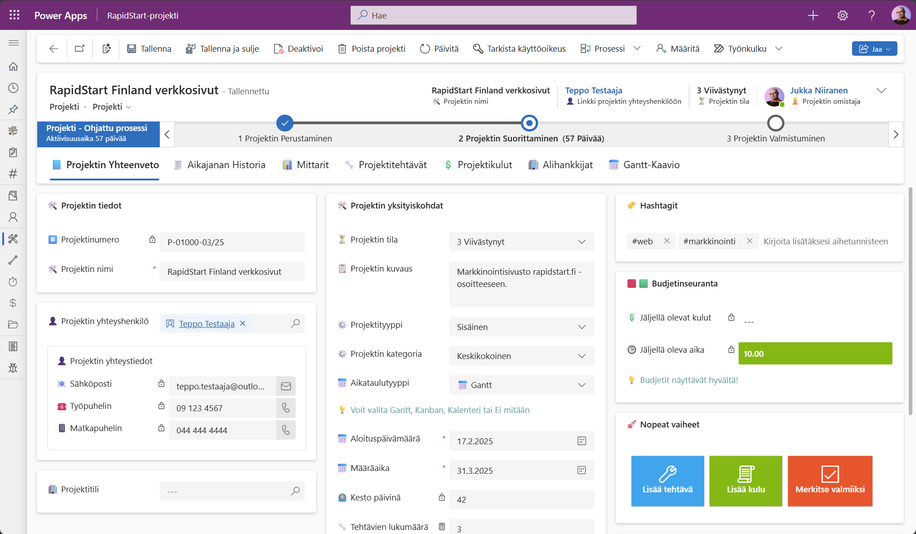Expand the Työnkulku menu chevron
The height and width of the screenshot is (534, 916).
779,49
